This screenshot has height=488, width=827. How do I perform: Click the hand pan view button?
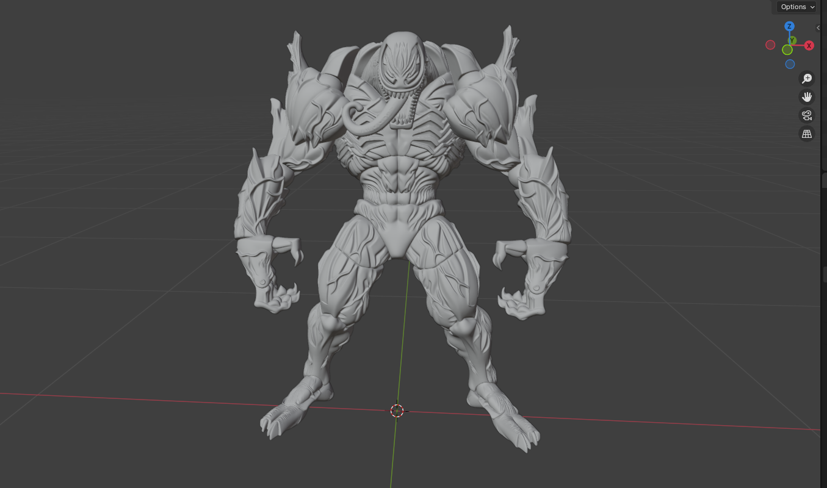807,97
